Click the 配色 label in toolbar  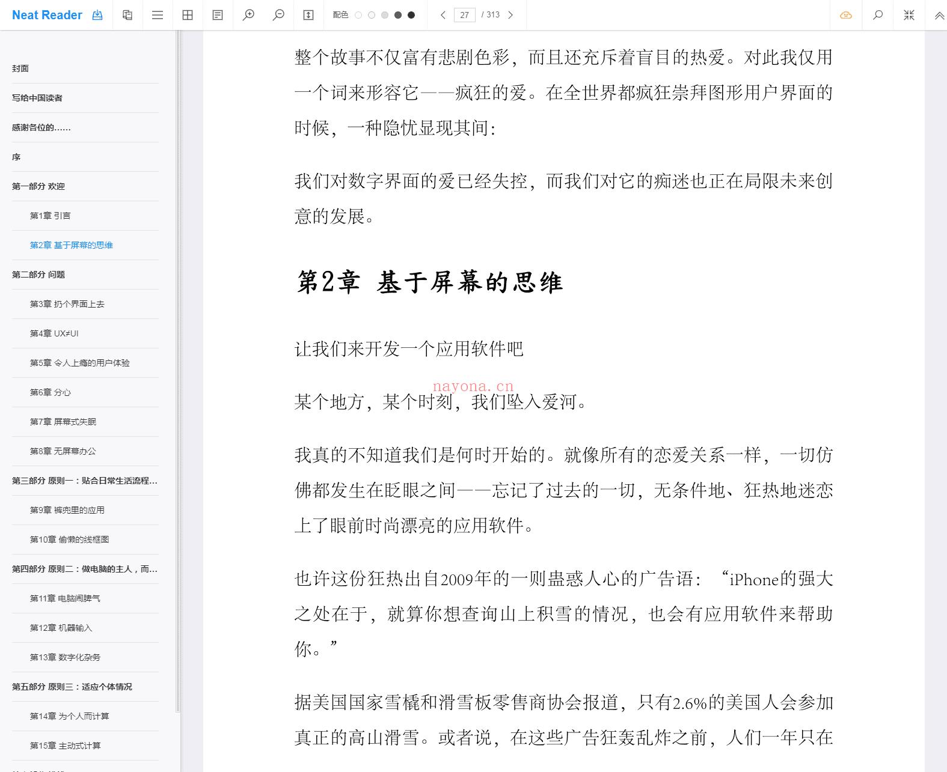pyautogui.click(x=340, y=15)
